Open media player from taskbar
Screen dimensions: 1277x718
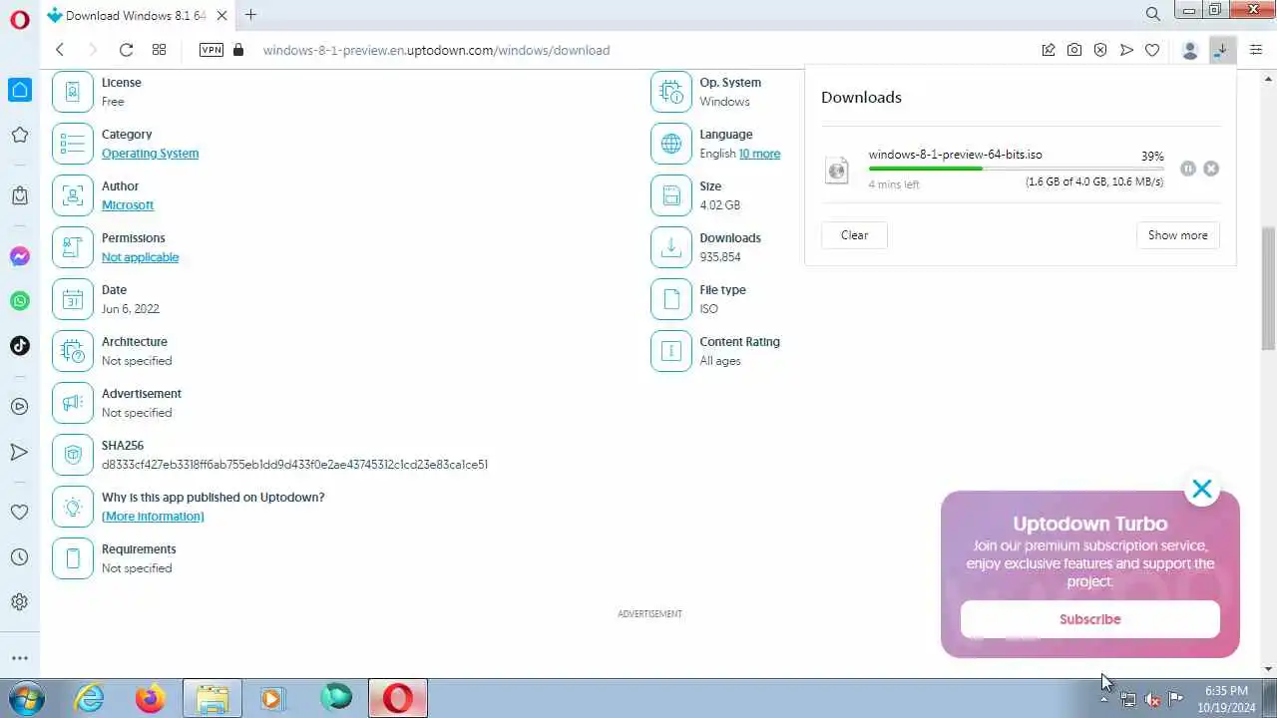point(272,698)
